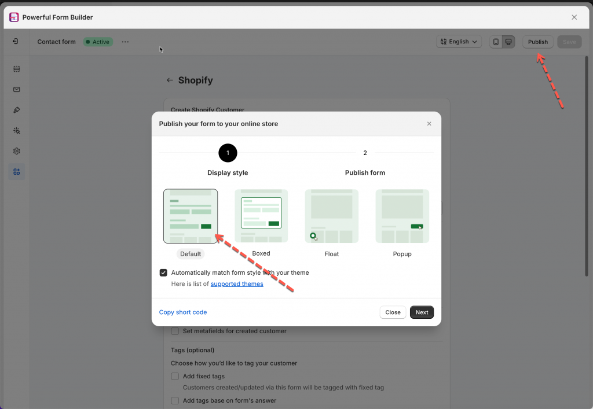The image size is (593, 409).
Task: Go back with arrow beside Shopify heading
Action: coord(170,80)
